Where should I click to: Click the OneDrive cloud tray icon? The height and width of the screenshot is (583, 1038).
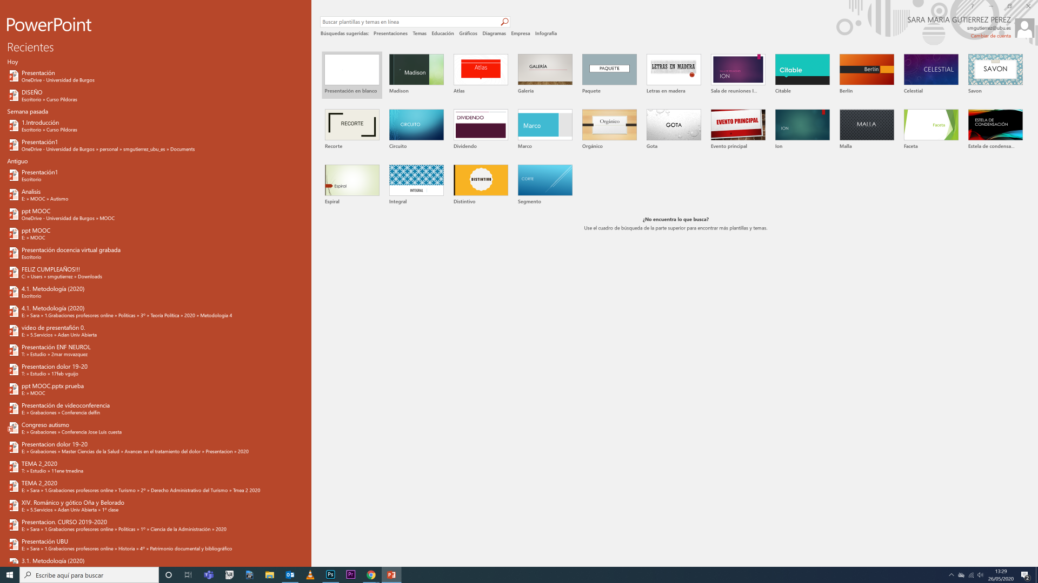click(961, 575)
